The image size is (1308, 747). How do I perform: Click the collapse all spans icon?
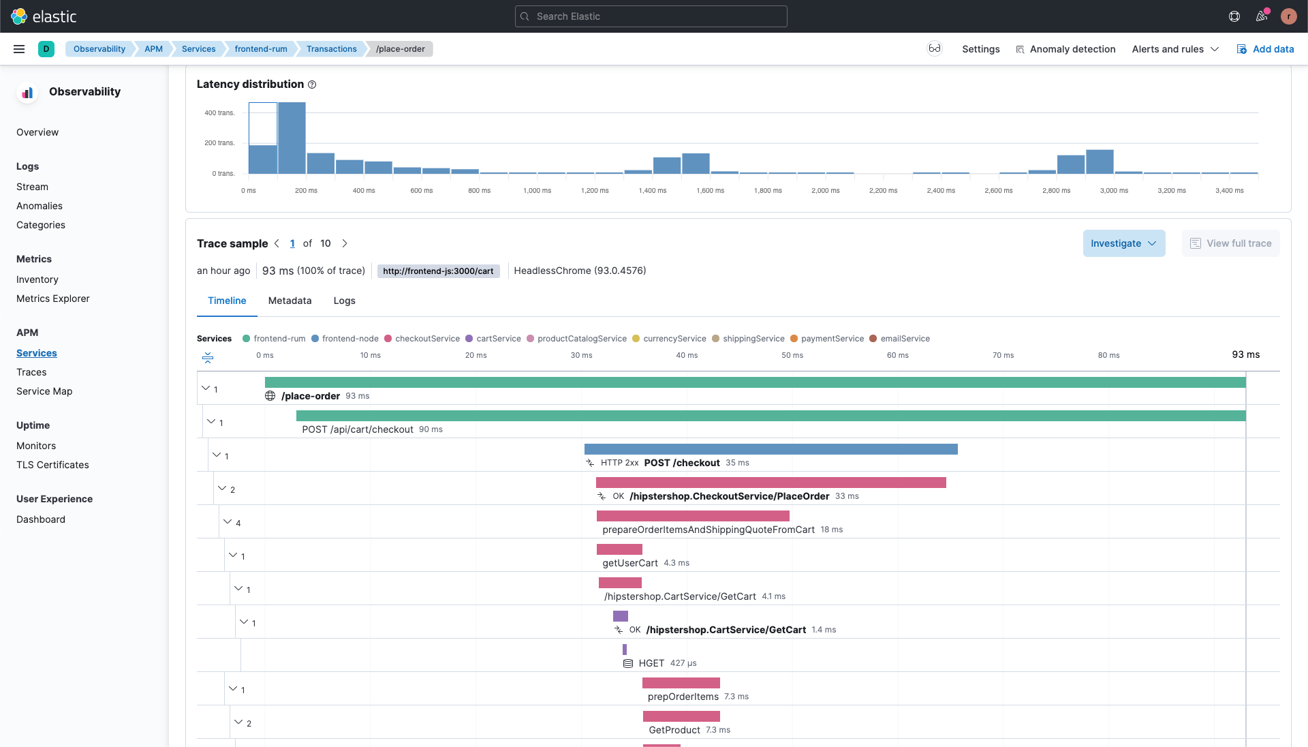click(x=208, y=357)
